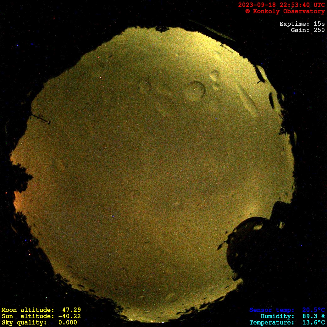327x327 pixels.
Task: Click the bright lights at bottom horizon
Action: point(157,322)
